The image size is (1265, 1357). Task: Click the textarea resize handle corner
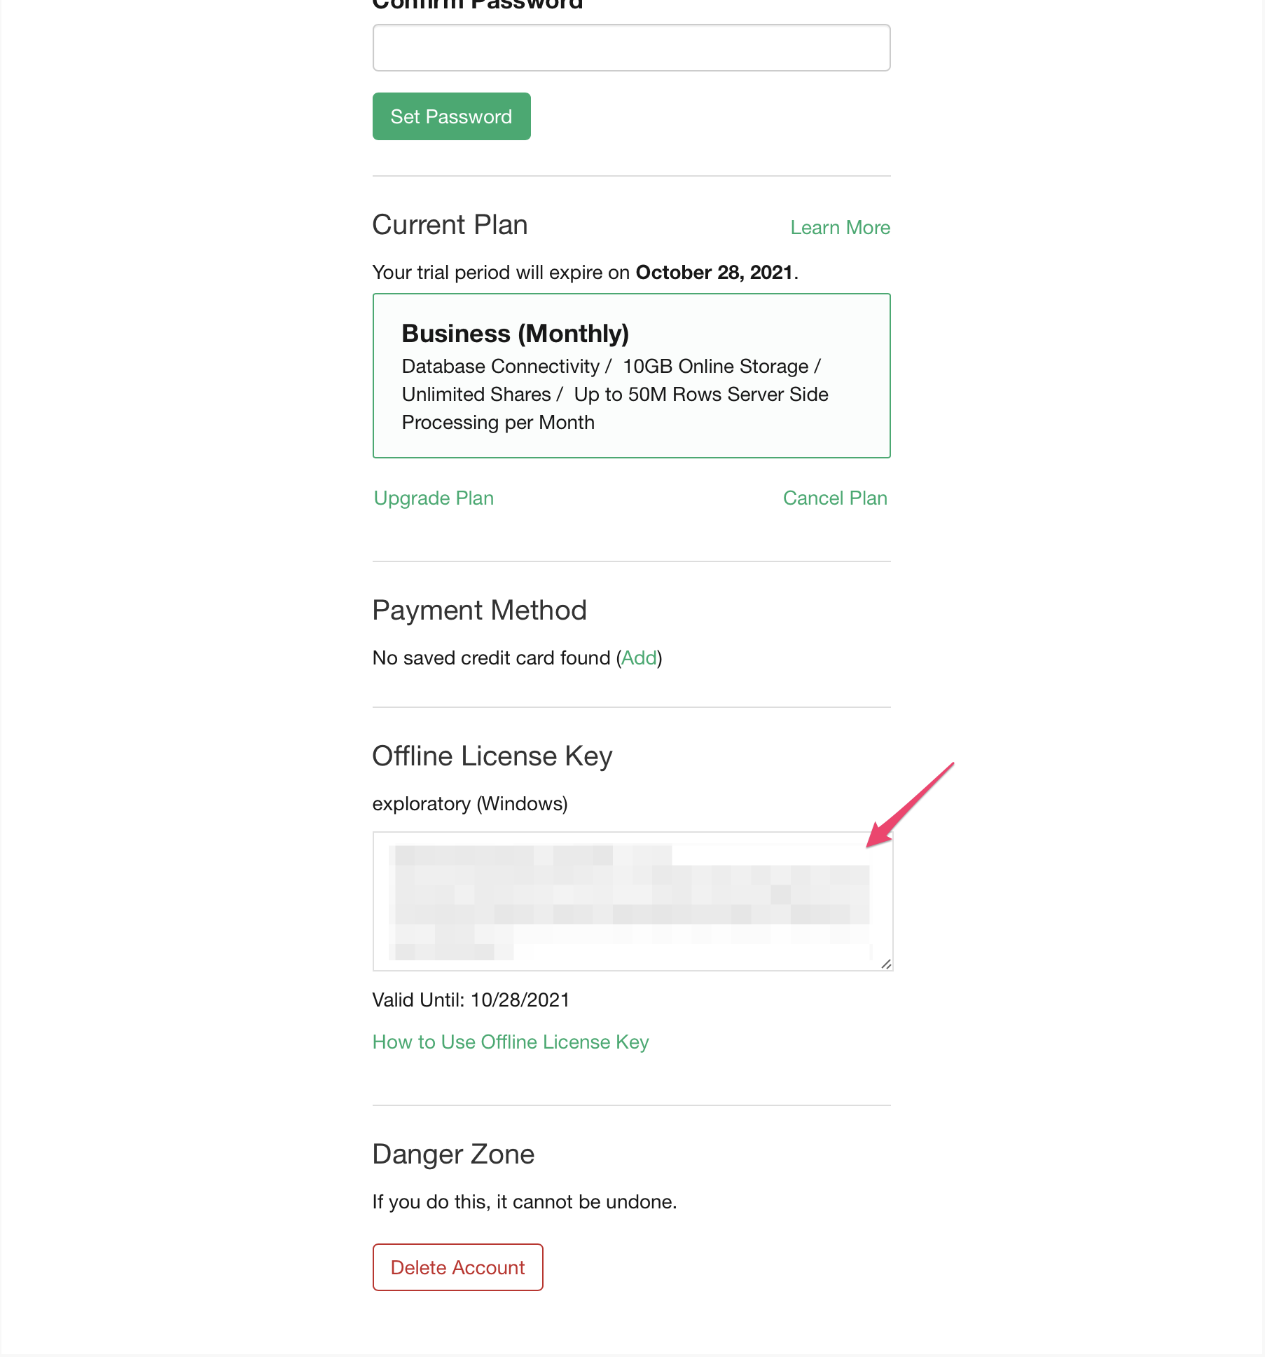886,964
